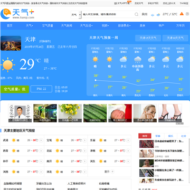Click the orange weather warning triangle icon

(182, 14)
